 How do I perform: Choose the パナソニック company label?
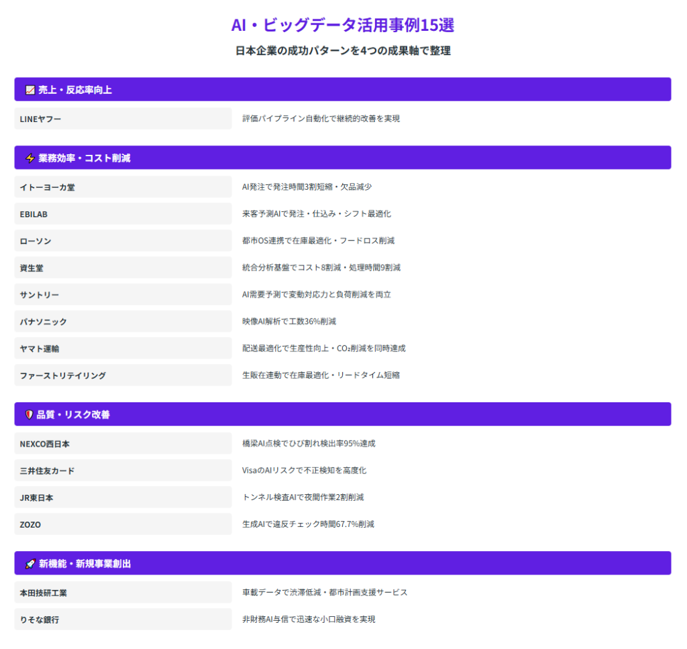pos(44,322)
